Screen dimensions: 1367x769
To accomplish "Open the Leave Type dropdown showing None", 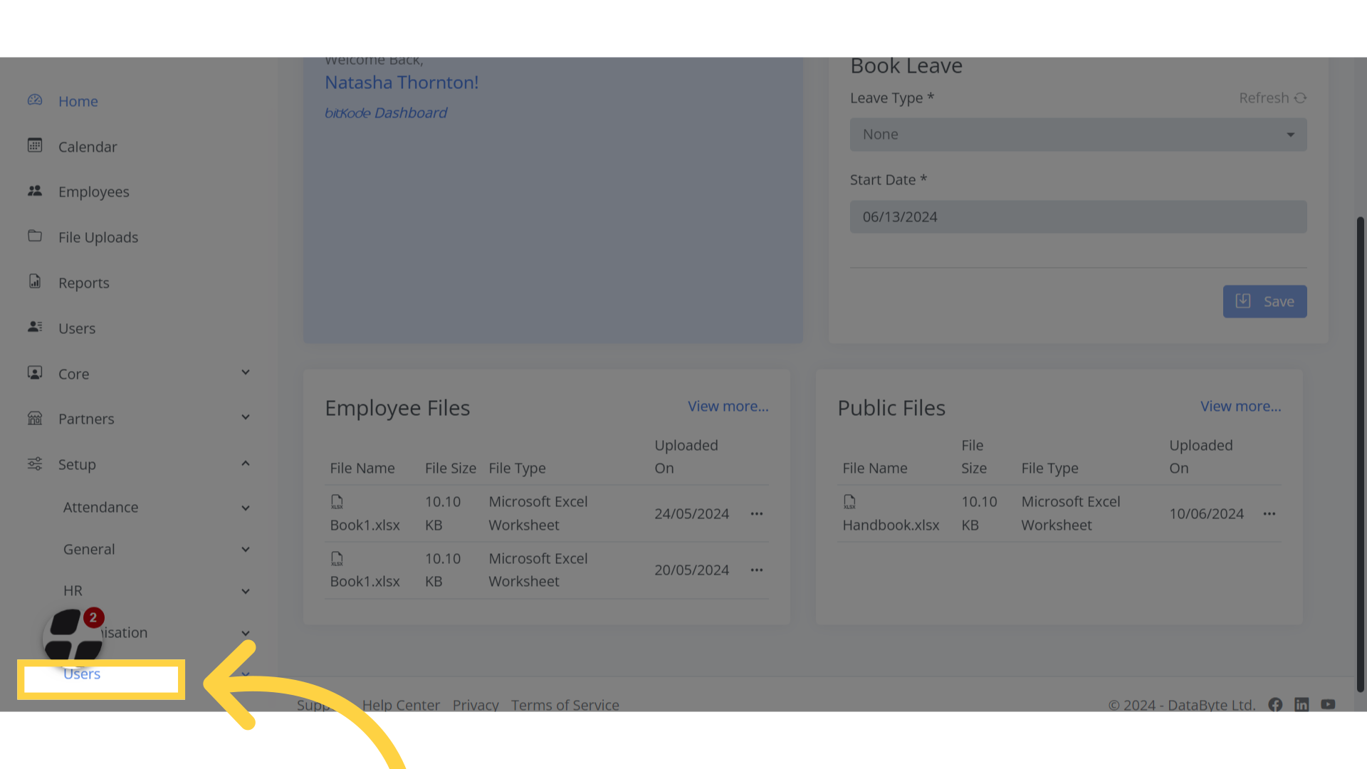I will (x=1077, y=134).
